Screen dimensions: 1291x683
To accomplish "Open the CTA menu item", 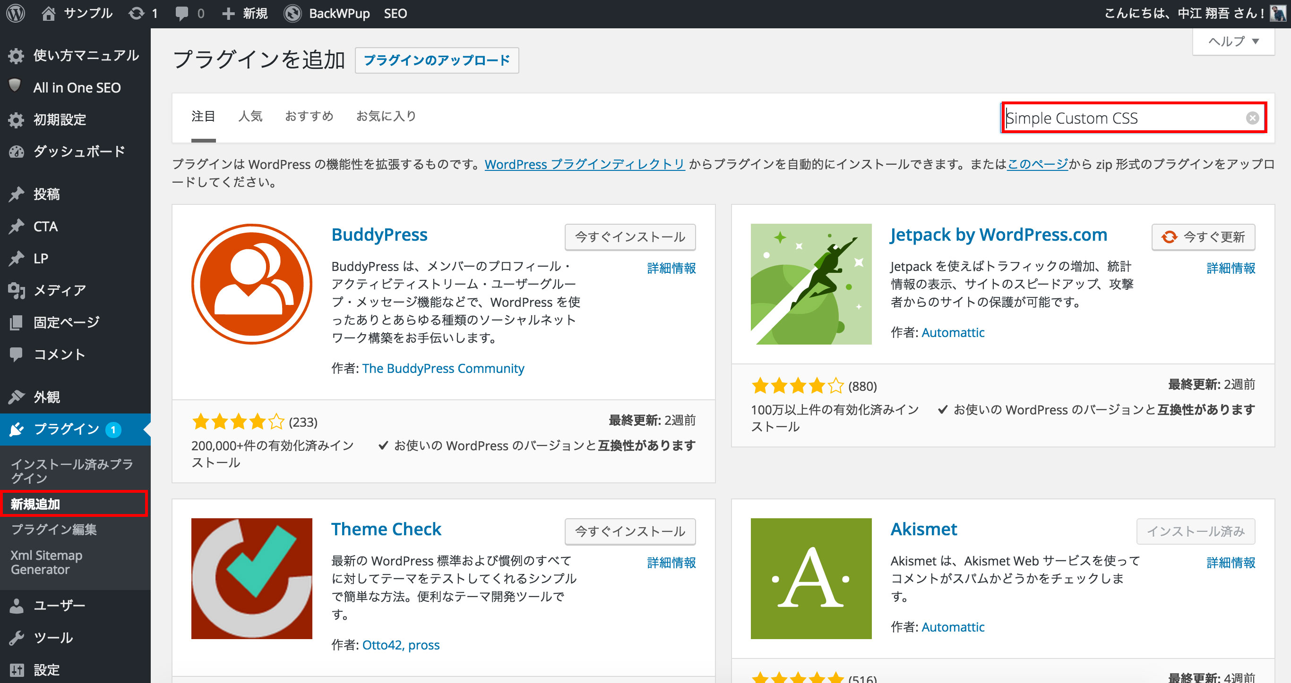I will (x=75, y=227).
